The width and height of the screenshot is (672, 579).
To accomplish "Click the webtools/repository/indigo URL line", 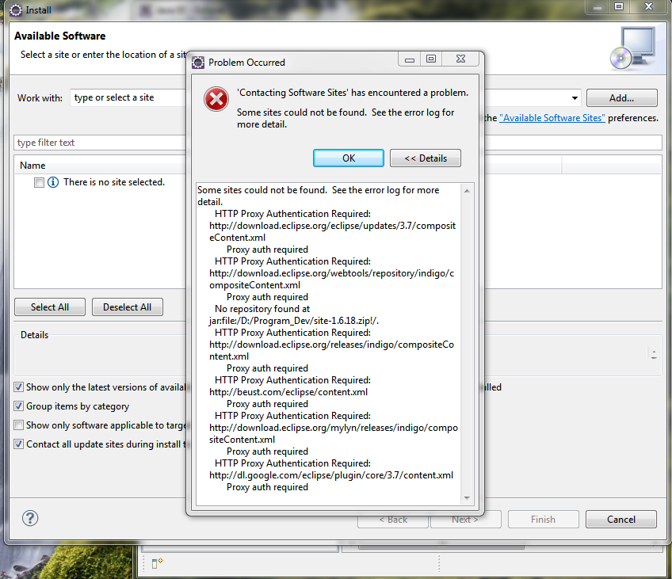I will point(332,273).
